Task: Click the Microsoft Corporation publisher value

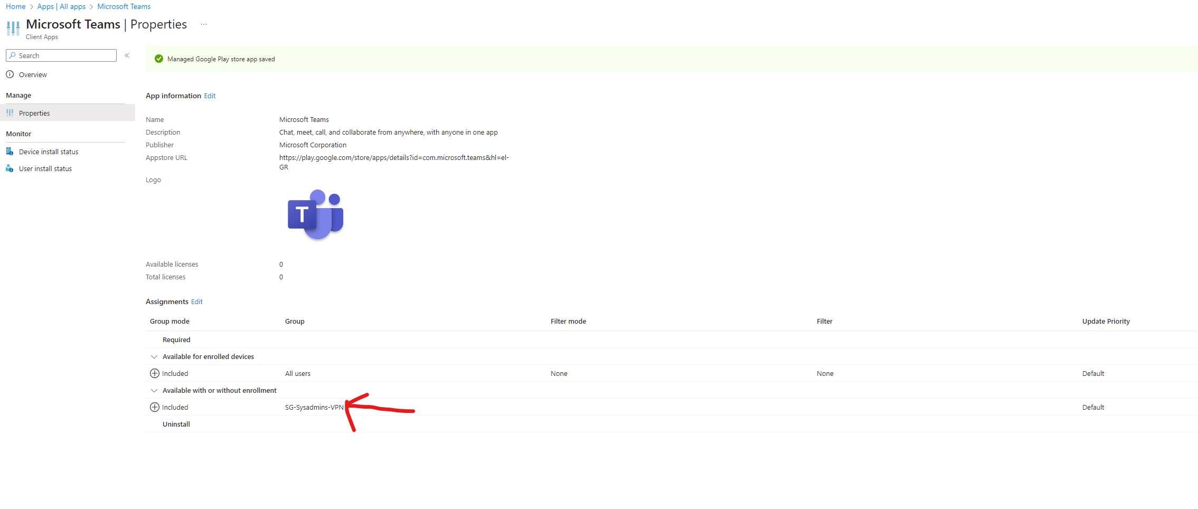Action: [313, 145]
